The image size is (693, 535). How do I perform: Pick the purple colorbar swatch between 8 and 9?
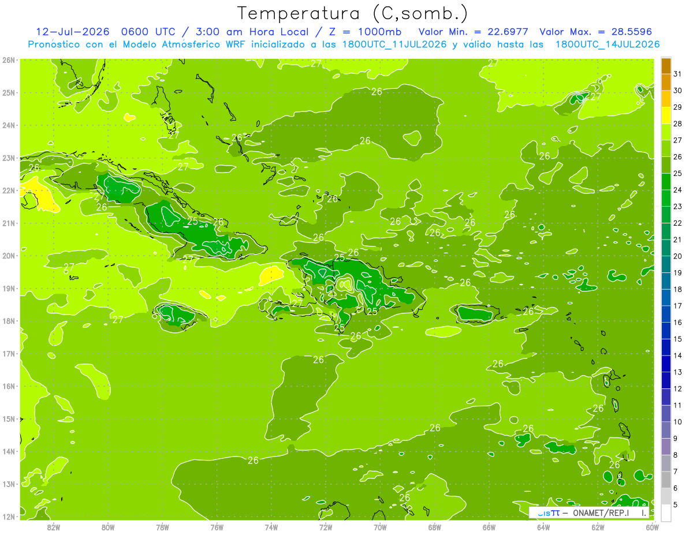pyautogui.click(x=666, y=447)
